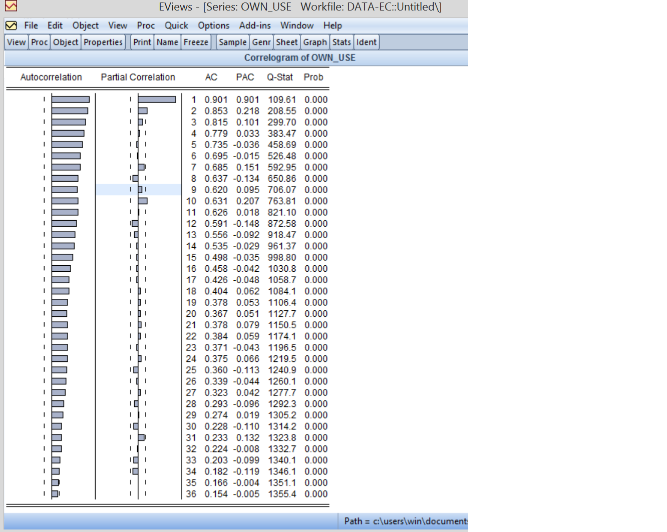Switch to Sheet view
The height and width of the screenshot is (532, 667).
[286, 43]
